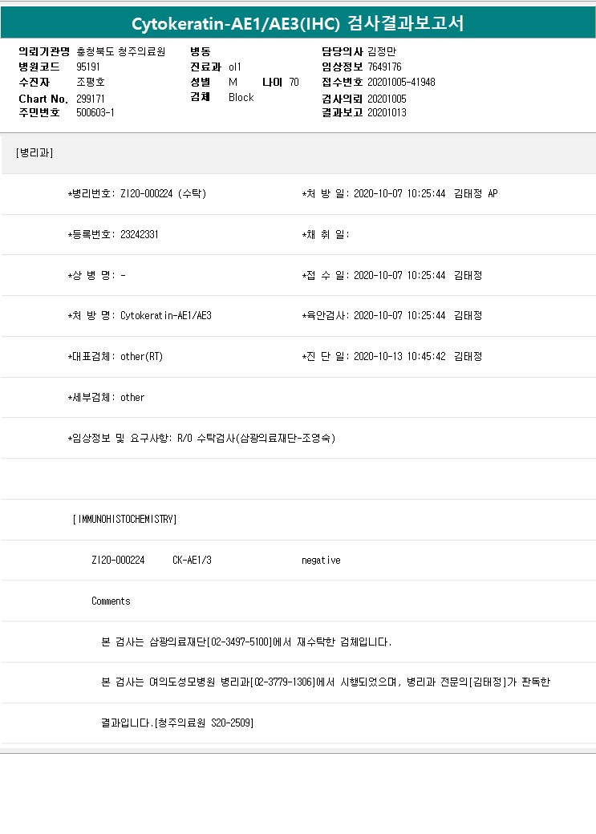Select pathology number ZI20-000224 (수탁)
Screen dimensions: 596x834
coord(163,194)
